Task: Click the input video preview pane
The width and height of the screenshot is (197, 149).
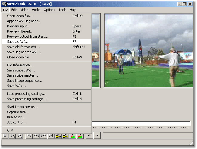Action: pyautogui.click(x=96, y=51)
